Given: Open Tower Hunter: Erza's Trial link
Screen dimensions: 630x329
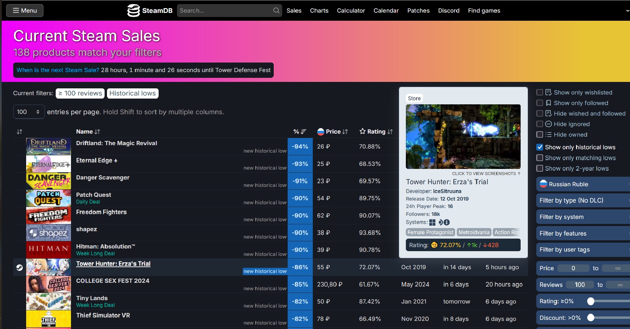Looking at the screenshot, I should pyautogui.click(x=113, y=264).
